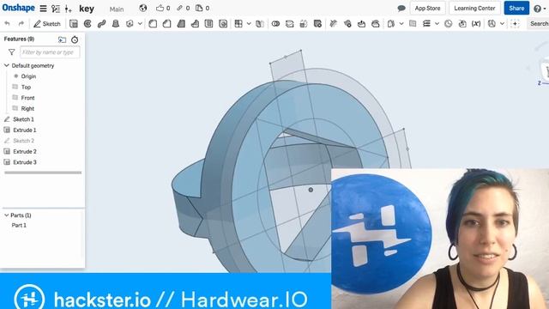The image size is (549, 309).
Task: Click the rollback timer icon in Features header
Action: pos(75,39)
